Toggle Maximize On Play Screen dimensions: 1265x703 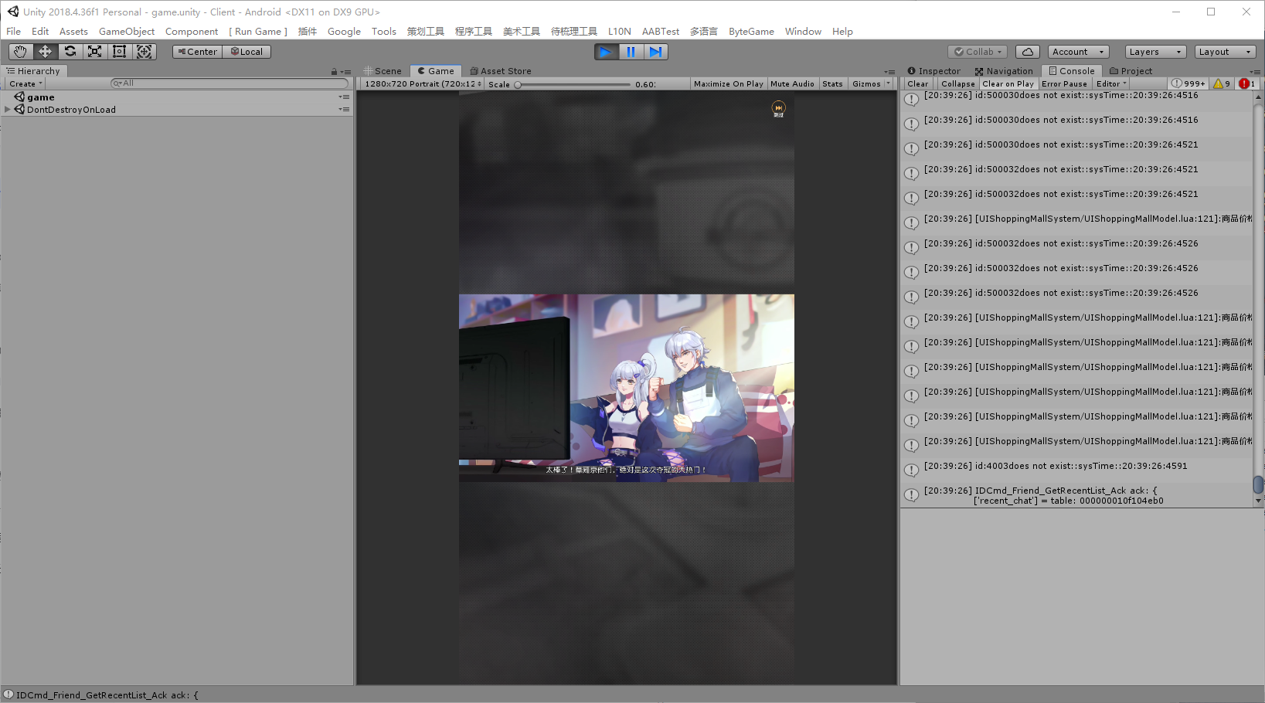pos(728,83)
